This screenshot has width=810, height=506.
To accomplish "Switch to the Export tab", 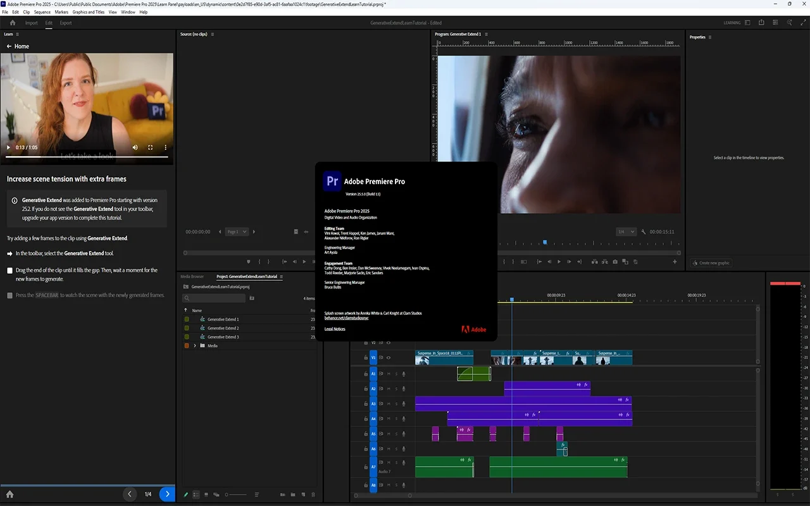I will click(x=66, y=23).
